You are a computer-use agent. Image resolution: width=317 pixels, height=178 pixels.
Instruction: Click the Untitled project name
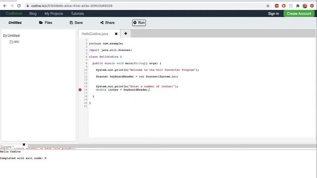pos(15,23)
